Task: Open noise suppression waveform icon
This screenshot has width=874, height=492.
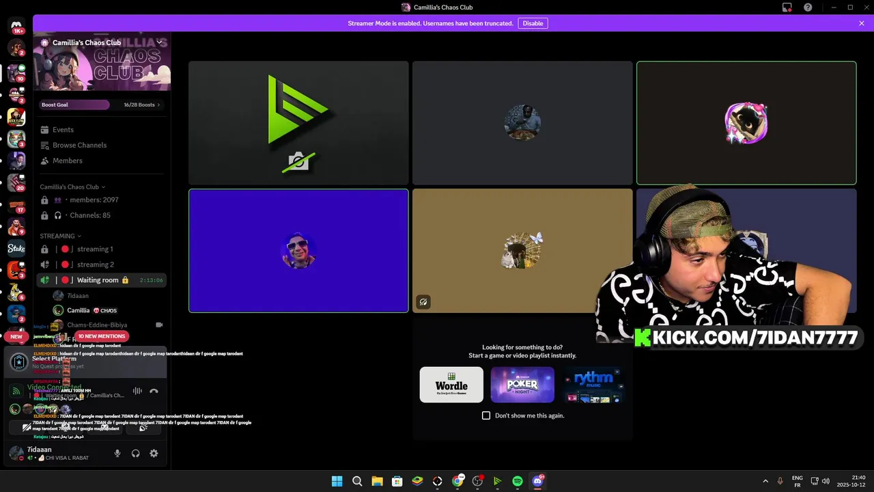Action: coord(137,391)
